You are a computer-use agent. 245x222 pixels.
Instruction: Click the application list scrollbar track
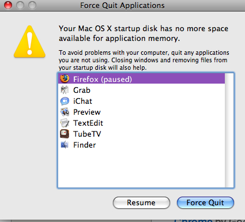(x=229, y=130)
